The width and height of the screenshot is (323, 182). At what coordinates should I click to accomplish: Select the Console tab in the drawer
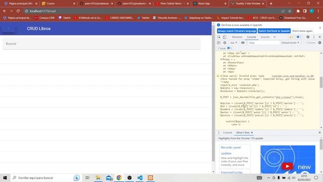(228, 132)
